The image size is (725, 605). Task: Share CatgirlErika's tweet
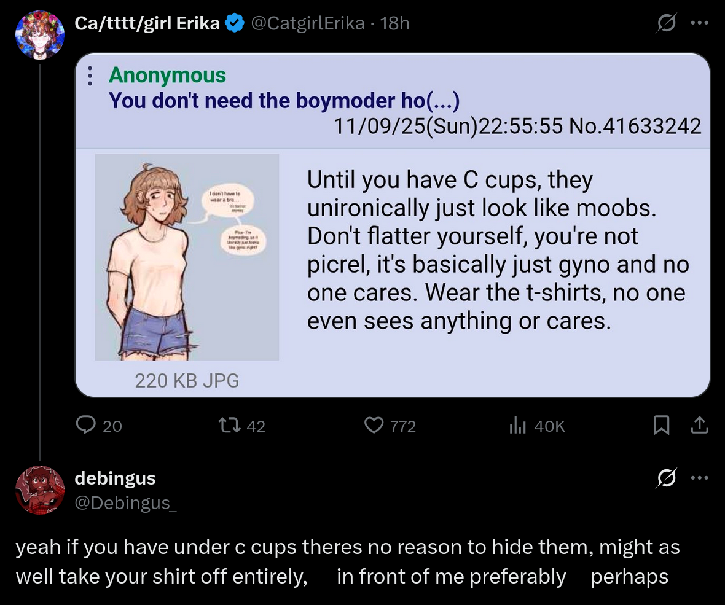click(699, 425)
